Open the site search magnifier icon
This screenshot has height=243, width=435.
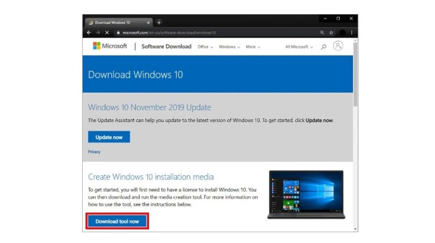pos(323,47)
